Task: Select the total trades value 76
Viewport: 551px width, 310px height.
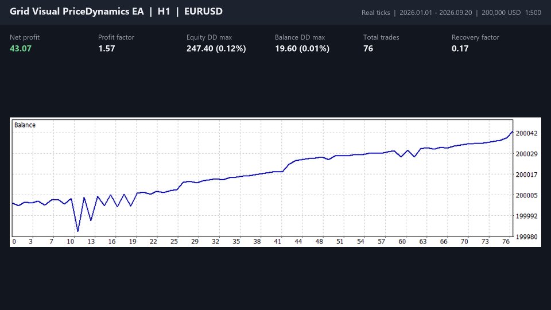Action: (368, 48)
